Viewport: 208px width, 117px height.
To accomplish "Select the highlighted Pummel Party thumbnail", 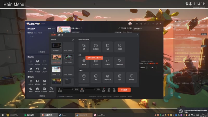I will 56,59.
